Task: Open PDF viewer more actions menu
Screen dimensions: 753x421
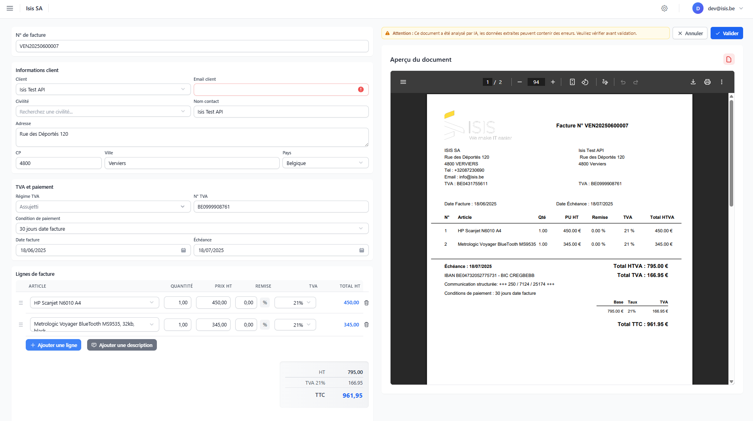Action: (721, 82)
